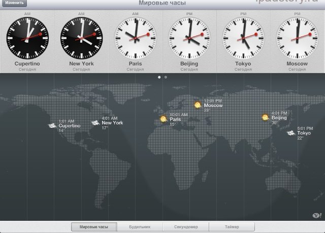Screen dimensions: 325x233
Task: Switch to the Секундомер tab
Action: (186, 227)
